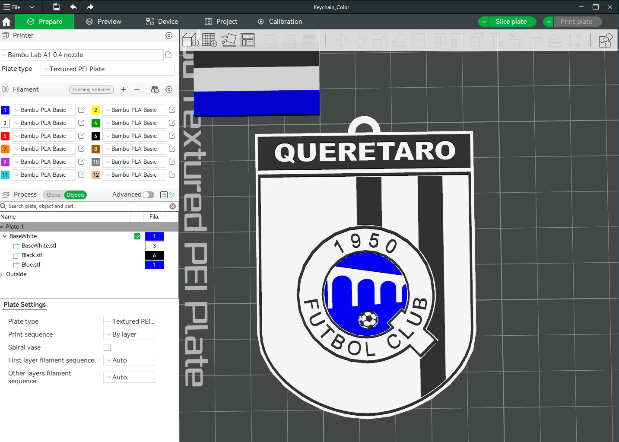Image resolution: width=619 pixels, height=442 pixels.
Task: Edit the Bambu Lab A1 printer preset
Action: tap(169, 54)
